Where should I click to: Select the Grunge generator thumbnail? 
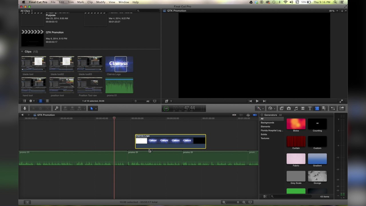[317, 176]
